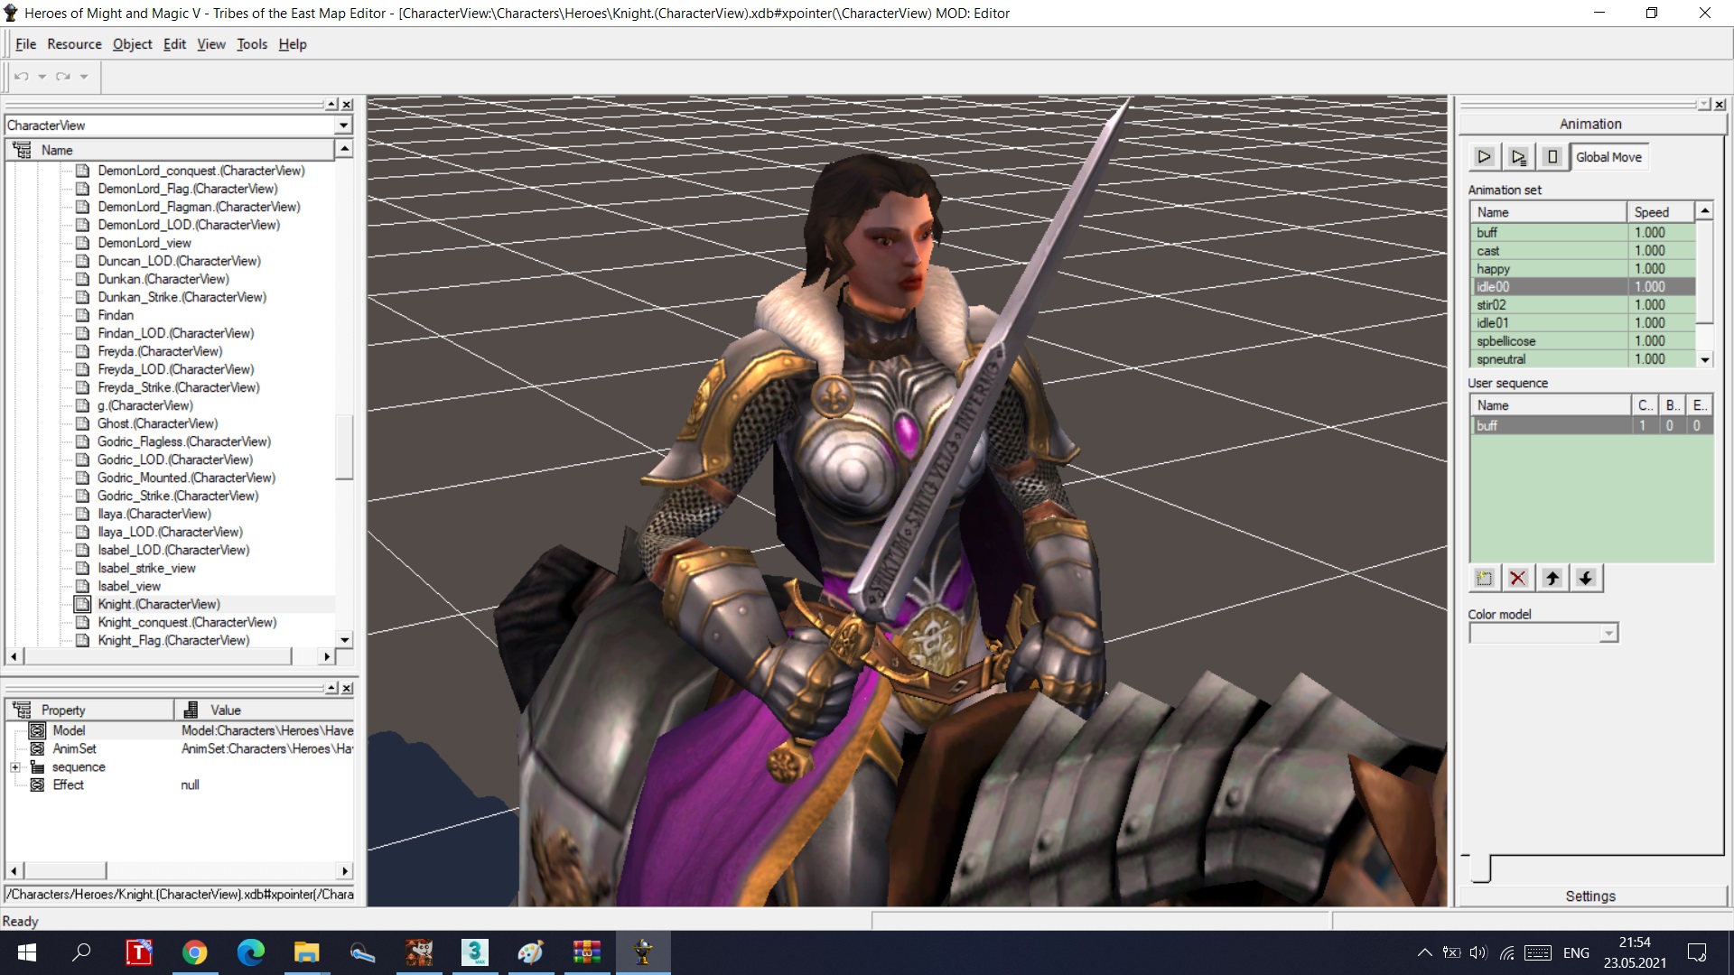Screen dimensions: 1734x975
Task: Open the Object menu
Action: click(132, 44)
